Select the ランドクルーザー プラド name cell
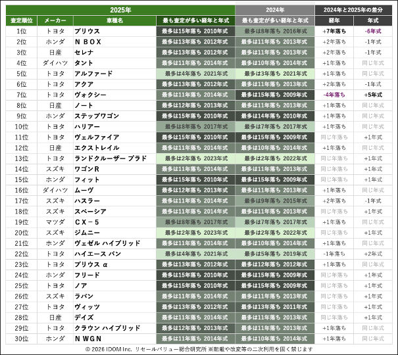The height and width of the screenshot is (355, 398). tap(111, 158)
